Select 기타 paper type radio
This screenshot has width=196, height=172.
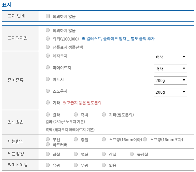click(x=48, y=102)
